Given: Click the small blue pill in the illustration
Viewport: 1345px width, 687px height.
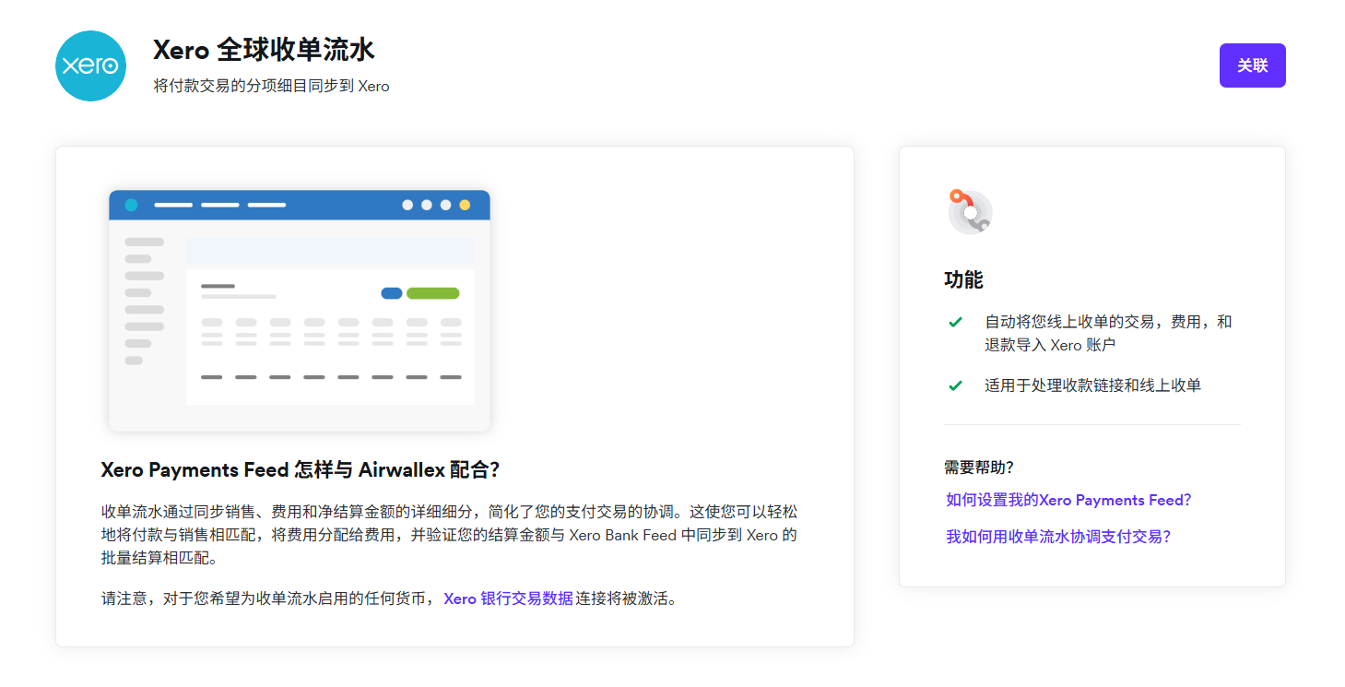Looking at the screenshot, I should click(392, 293).
